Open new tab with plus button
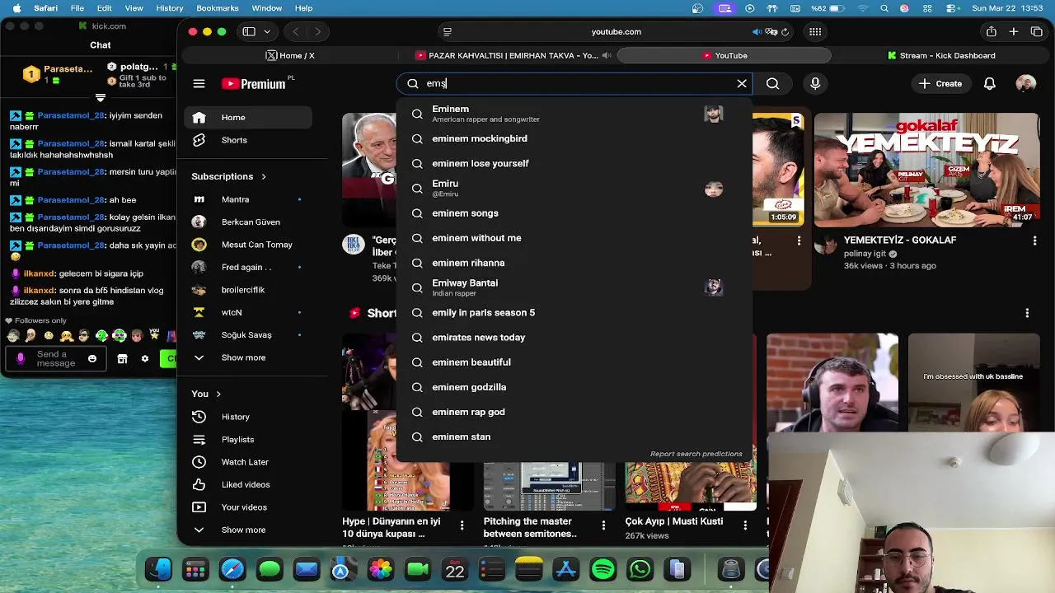This screenshot has width=1055, height=593. pyautogui.click(x=1014, y=31)
